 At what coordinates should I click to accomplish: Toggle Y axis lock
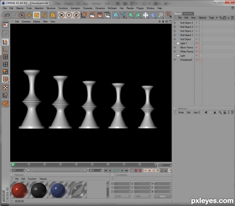(x=69, y=15)
